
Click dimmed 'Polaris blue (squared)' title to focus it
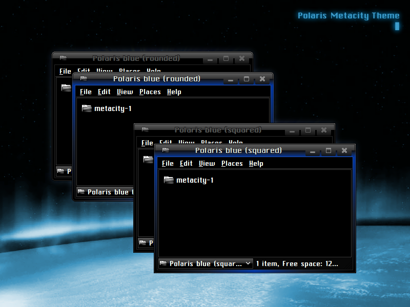(218, 130)
